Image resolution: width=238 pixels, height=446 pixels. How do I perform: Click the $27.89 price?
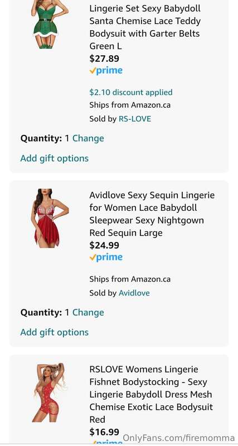104,59
